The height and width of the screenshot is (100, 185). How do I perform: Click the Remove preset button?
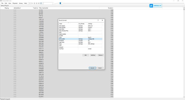(x=101, y=55)
